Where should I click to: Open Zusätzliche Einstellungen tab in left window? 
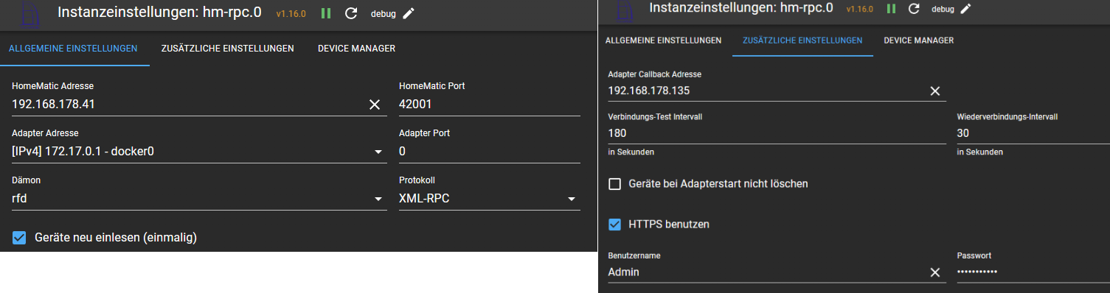[228, 49]
